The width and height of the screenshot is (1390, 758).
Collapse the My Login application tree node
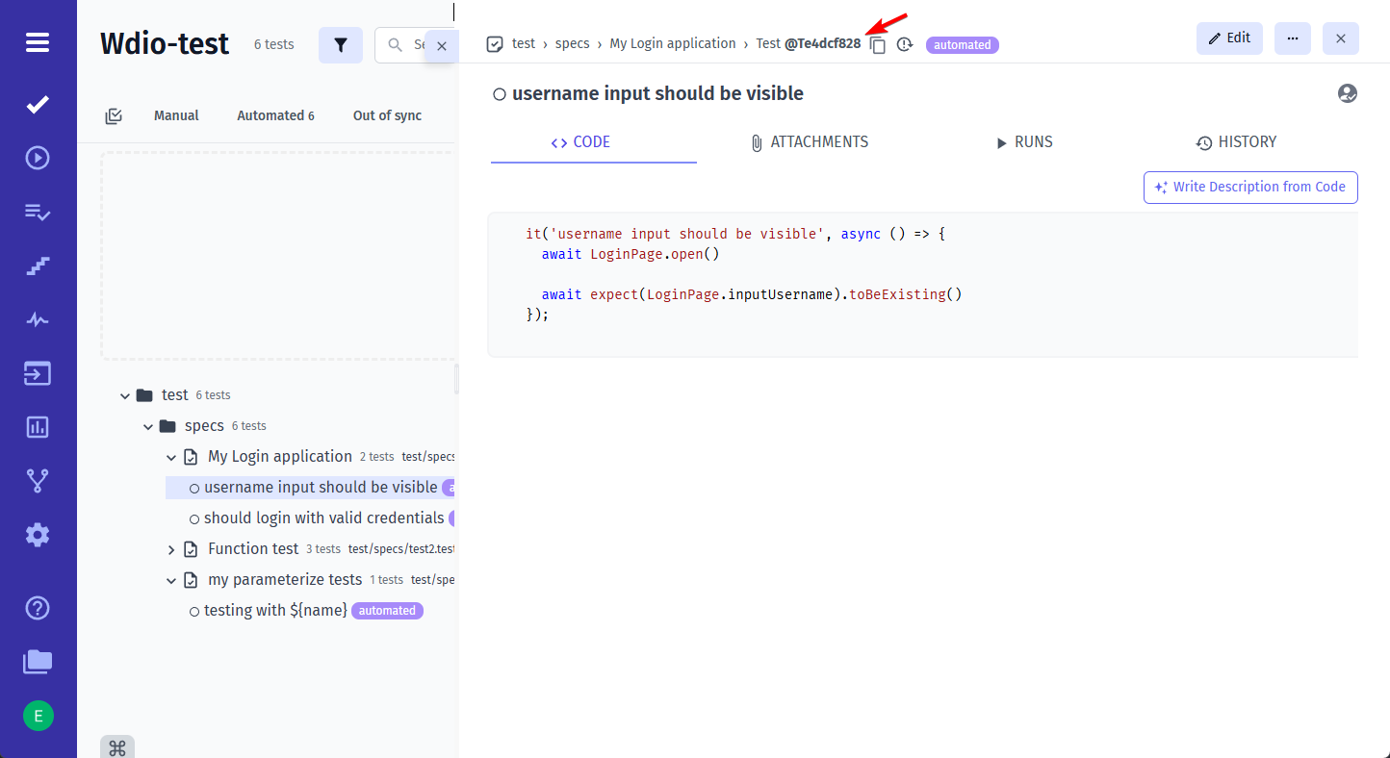[x=171, y=457]
